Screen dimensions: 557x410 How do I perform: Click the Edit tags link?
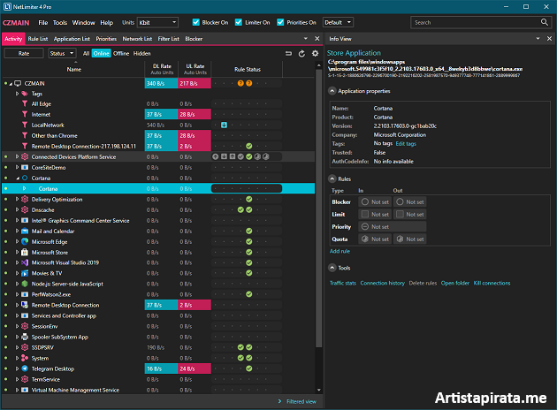point(406,144)
